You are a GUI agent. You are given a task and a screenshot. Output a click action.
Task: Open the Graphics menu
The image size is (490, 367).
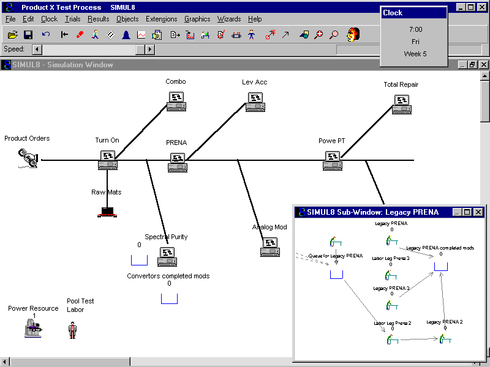click(197, 19)
